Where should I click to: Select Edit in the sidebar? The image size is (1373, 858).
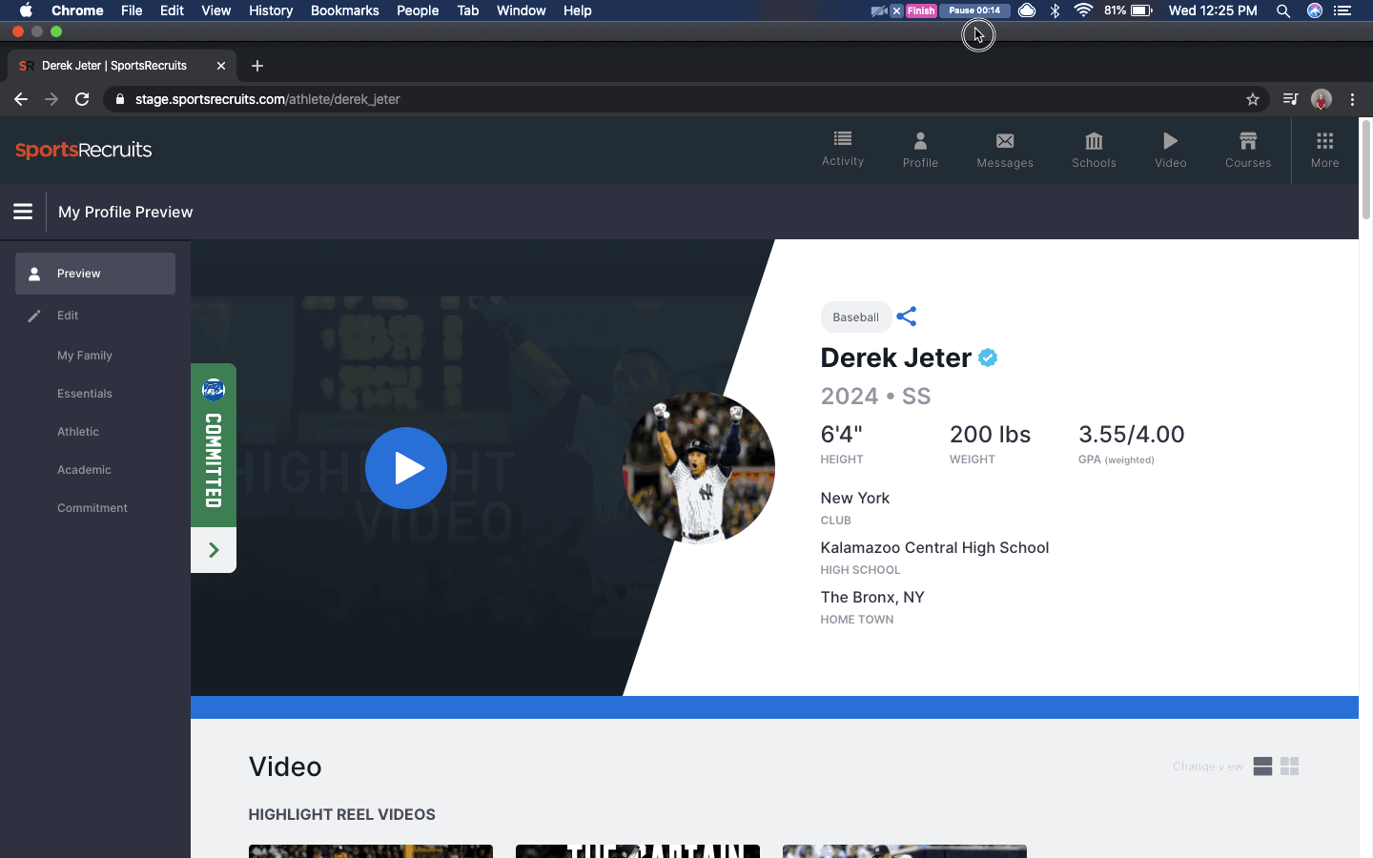68,316
